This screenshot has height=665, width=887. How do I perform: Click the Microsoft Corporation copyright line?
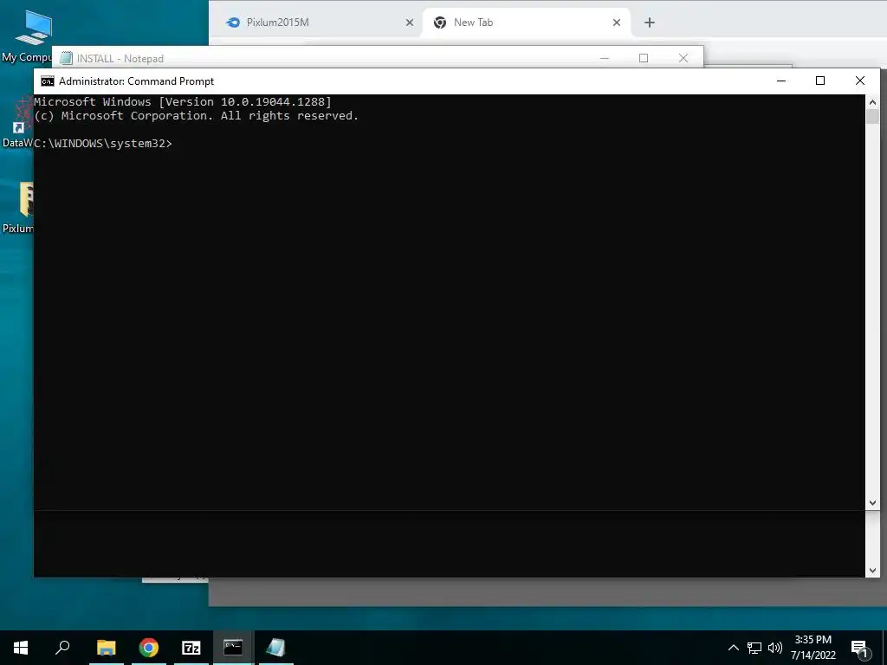point(197,116)
